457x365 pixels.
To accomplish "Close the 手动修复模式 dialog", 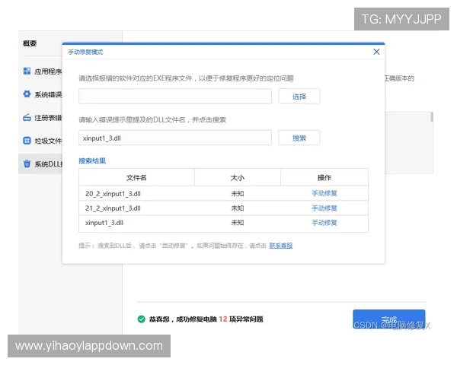I will tap(376, 52).
